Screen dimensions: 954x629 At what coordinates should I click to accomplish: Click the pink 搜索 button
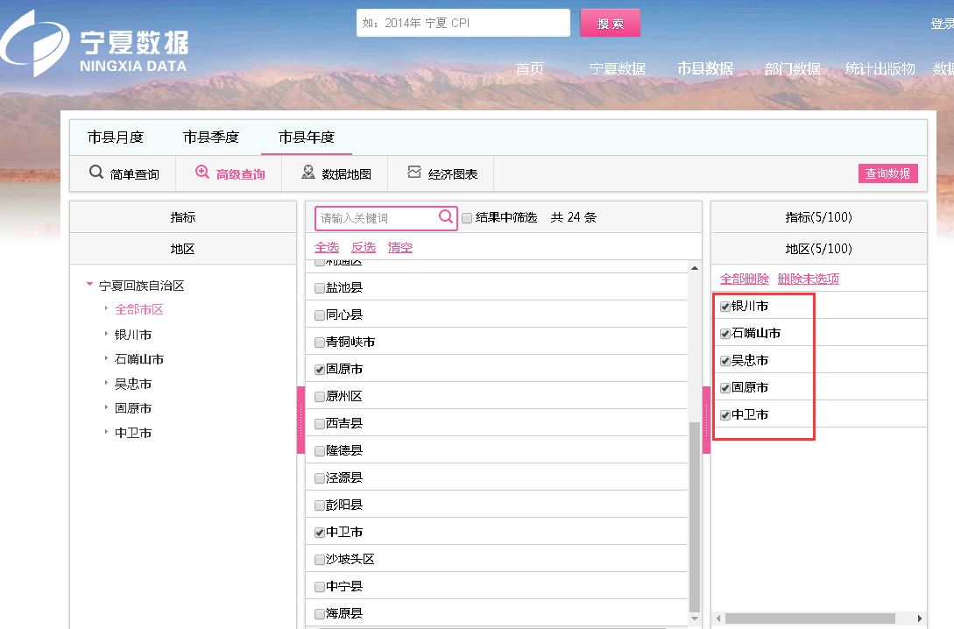[611, 23]
